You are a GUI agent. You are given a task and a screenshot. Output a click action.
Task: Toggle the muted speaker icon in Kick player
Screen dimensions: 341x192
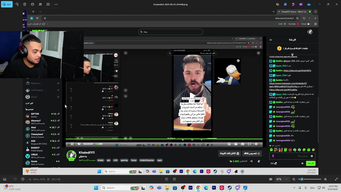pos(79,144)
